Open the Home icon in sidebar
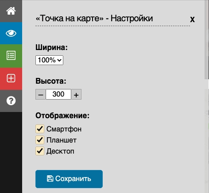The width and height of the screenshot is (209, 193). [11, 11]
